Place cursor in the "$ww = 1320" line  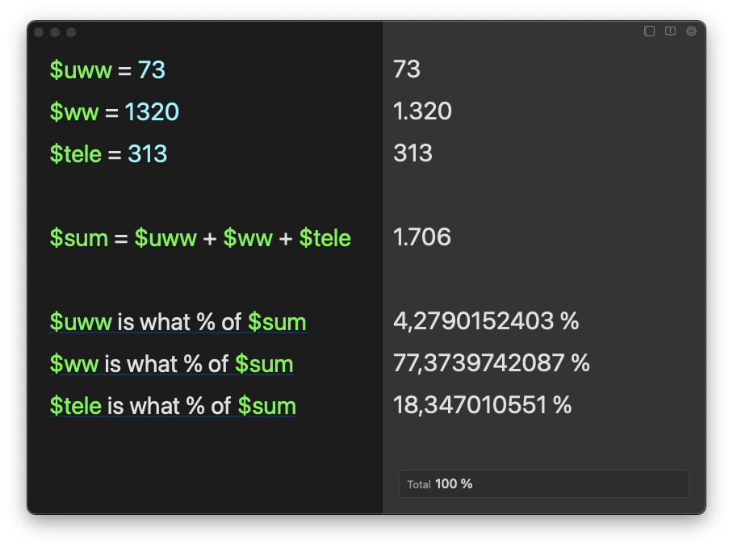click(114, 112)
